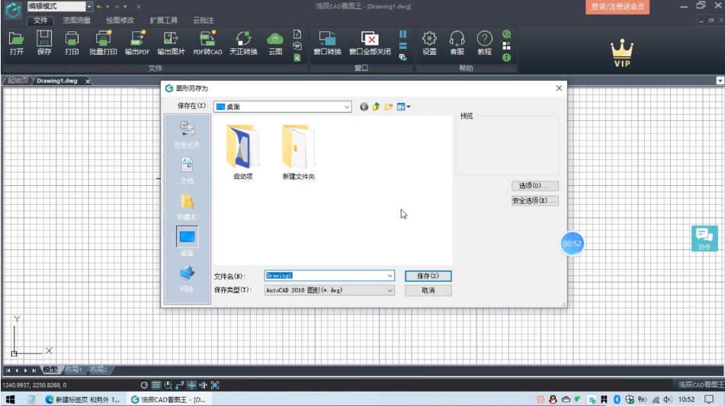Toggle the crosshair icon in the status bar

pos(191,385)
